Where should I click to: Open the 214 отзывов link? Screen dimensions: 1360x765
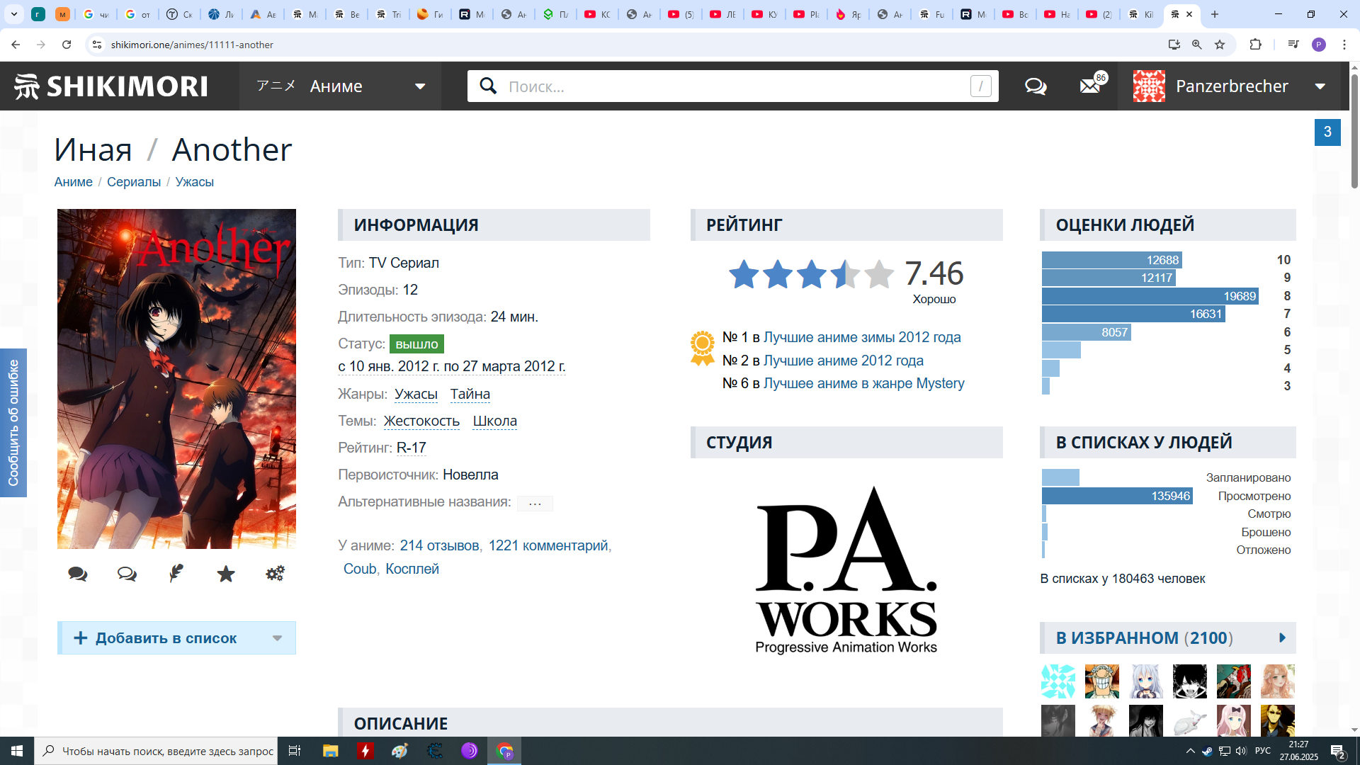click(x=439, y=545)
